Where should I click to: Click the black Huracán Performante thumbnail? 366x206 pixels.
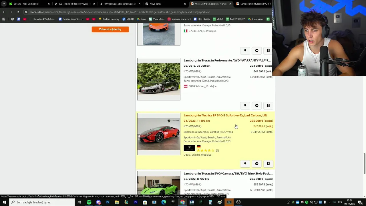point(159,79)
